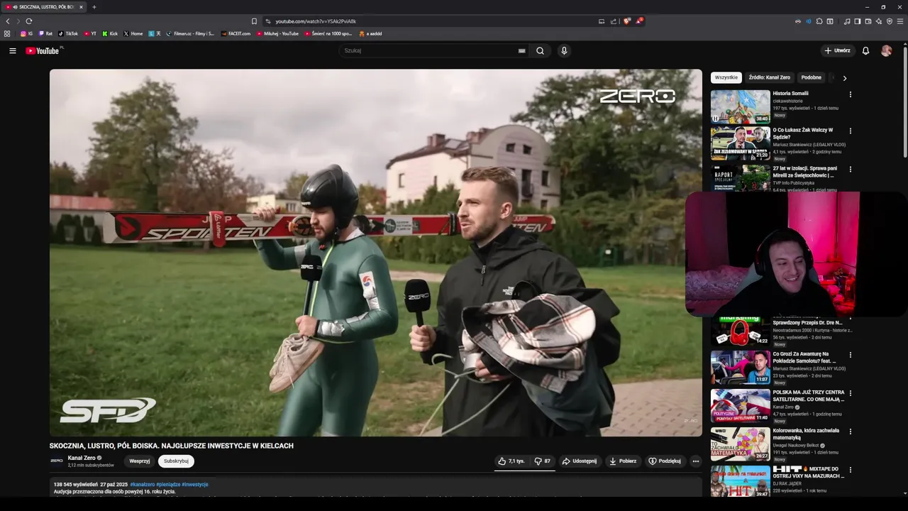Open the wallet icon in the toolbar

868,21
